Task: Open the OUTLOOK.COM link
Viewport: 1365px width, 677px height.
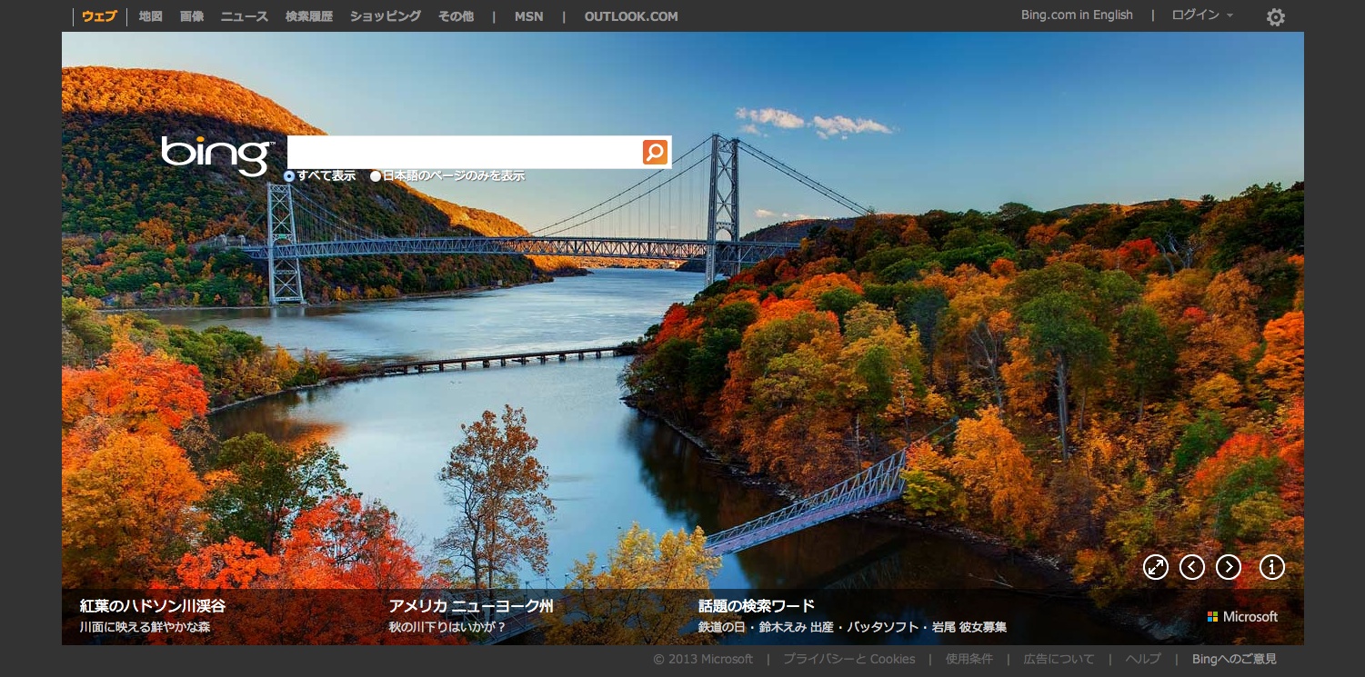Action: click(631, 16)
